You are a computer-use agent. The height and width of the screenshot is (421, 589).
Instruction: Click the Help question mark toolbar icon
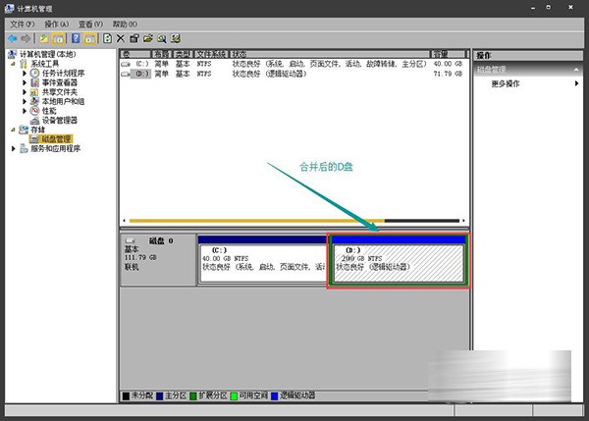(76, 38)
